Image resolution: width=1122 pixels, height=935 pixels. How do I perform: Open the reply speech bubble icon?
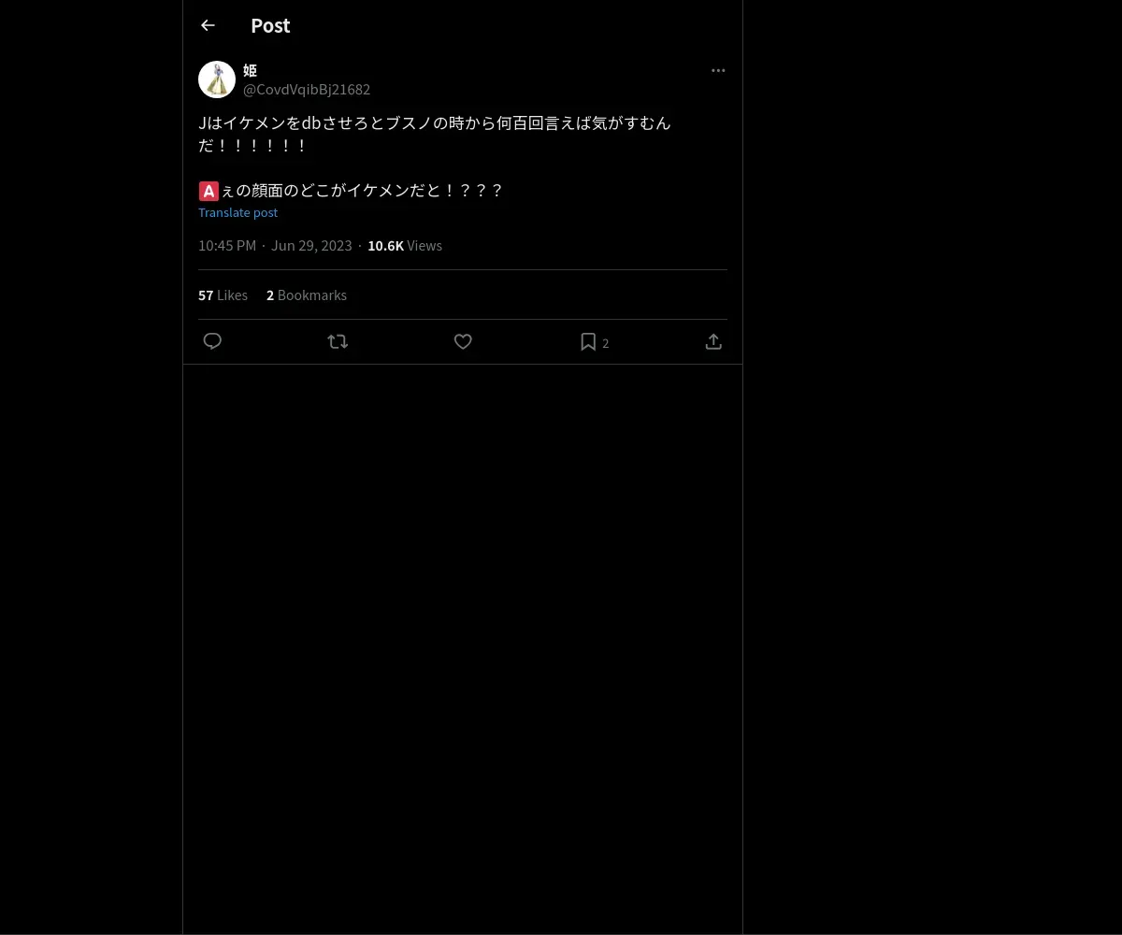[x=212, y=341]
